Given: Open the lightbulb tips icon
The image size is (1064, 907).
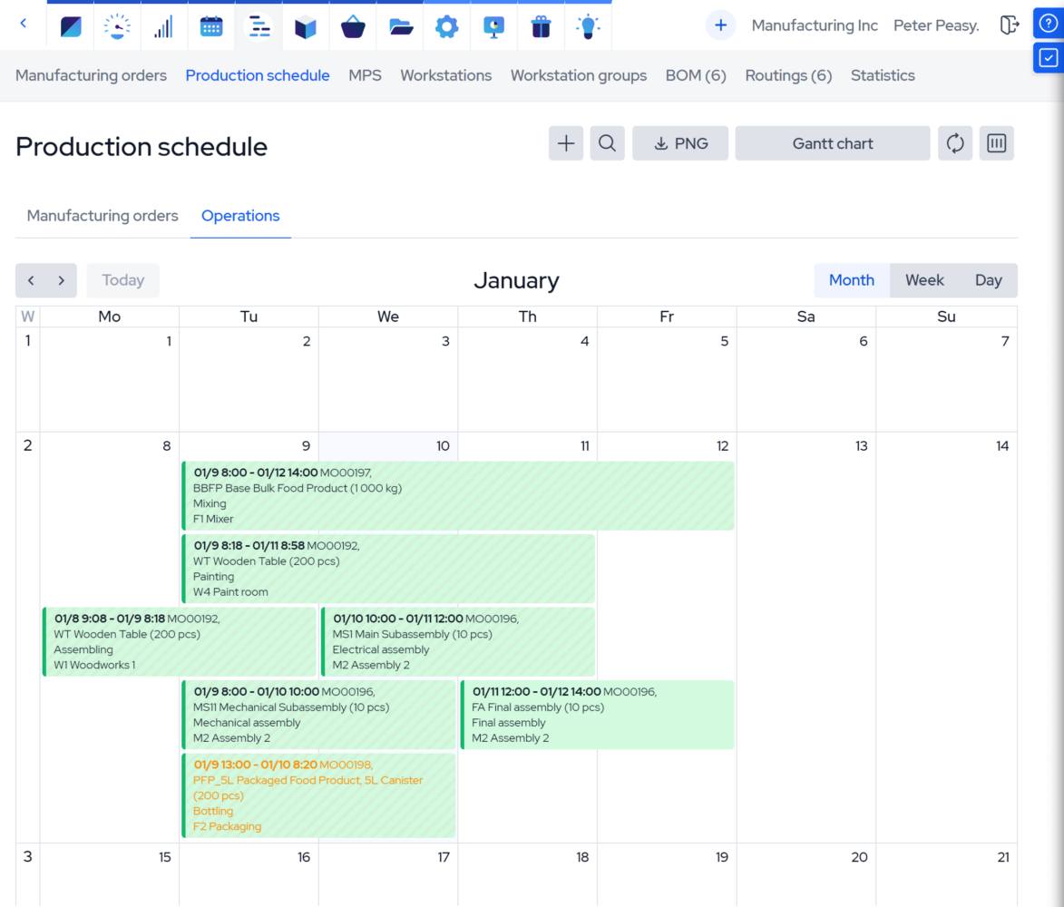Looking at the screenshot, I should (588, 25).
